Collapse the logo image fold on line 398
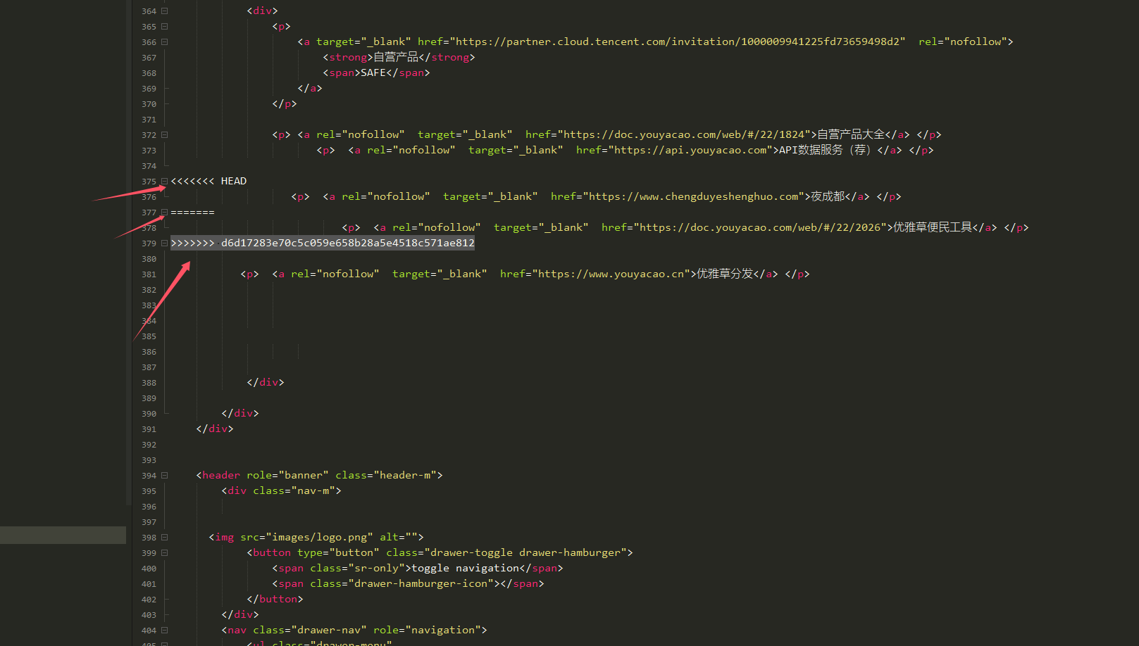Screen dimensions: 1139x646 coord(163,537)
